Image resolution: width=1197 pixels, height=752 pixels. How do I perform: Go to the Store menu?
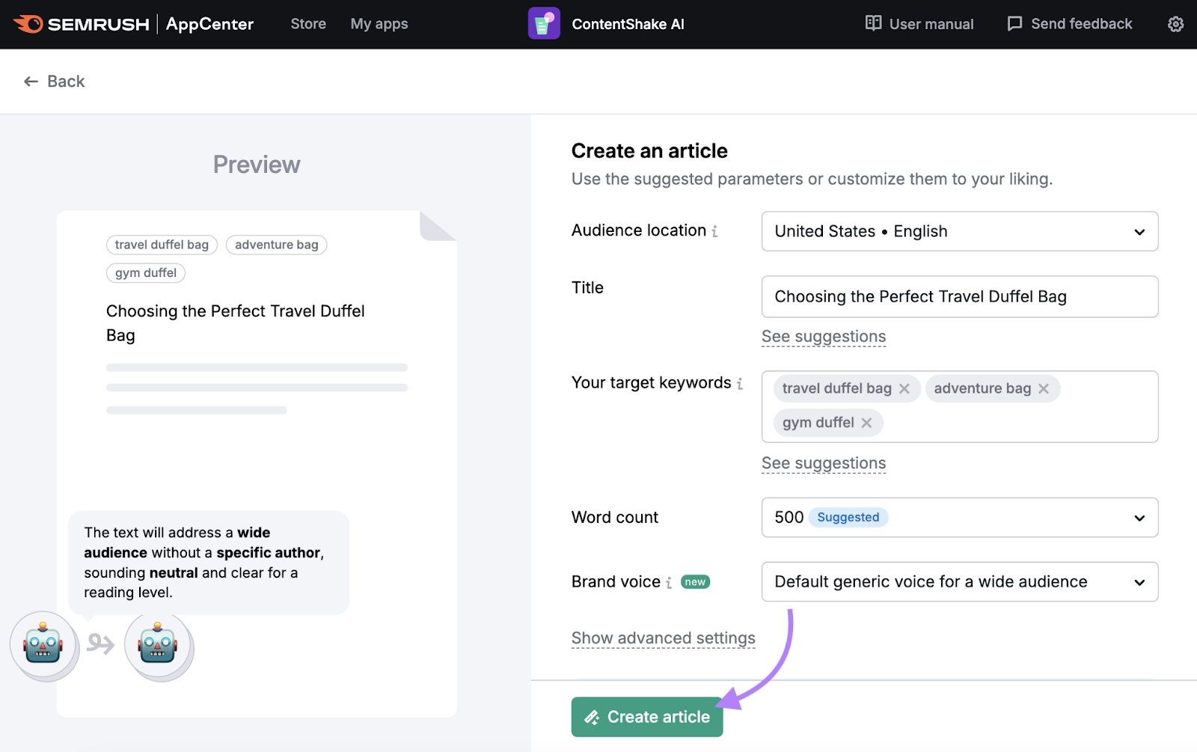coord(308,24)
